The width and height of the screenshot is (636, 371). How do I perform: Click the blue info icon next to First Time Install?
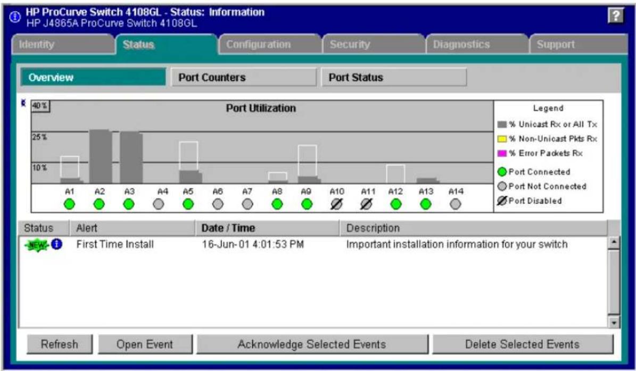point(57,244)
